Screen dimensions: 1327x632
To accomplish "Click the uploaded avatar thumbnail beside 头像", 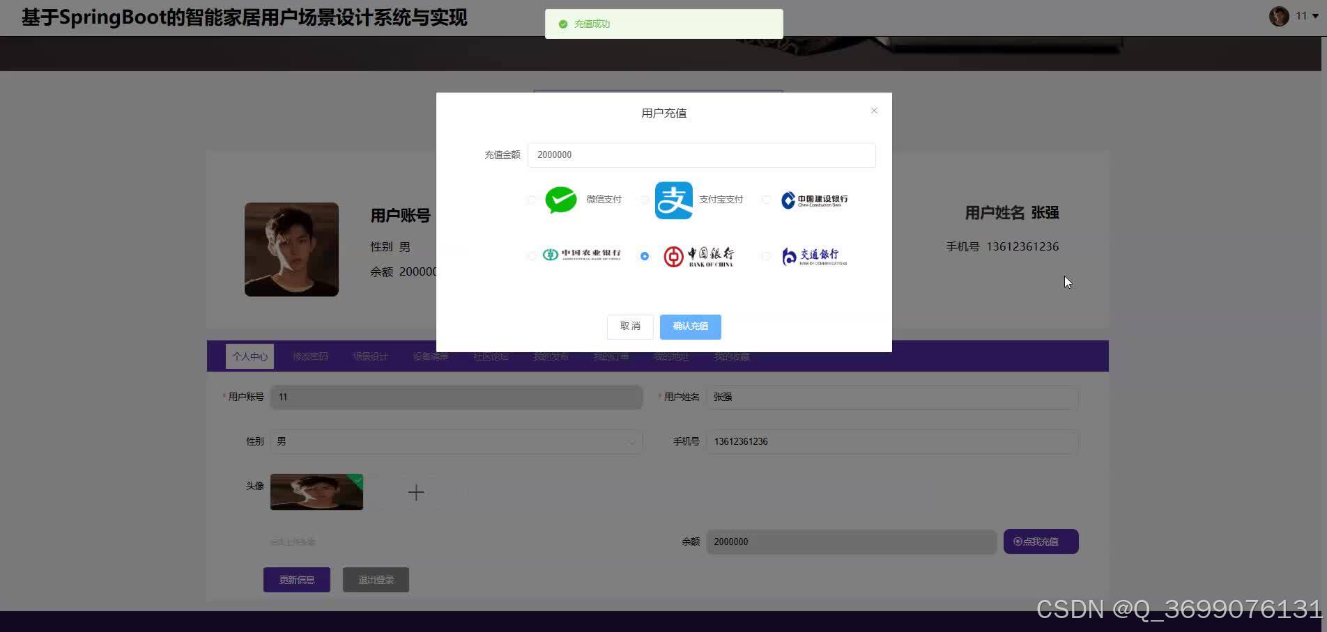I will (x=316, y=492).
